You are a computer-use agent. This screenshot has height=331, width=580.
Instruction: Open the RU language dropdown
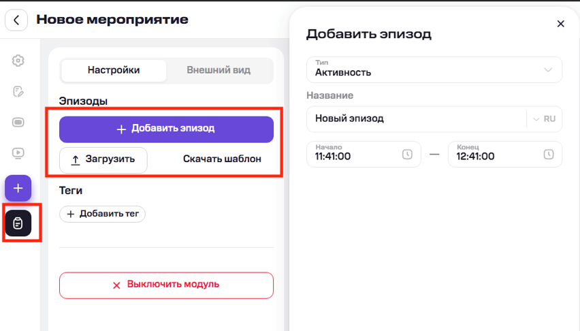pos(544,119)
